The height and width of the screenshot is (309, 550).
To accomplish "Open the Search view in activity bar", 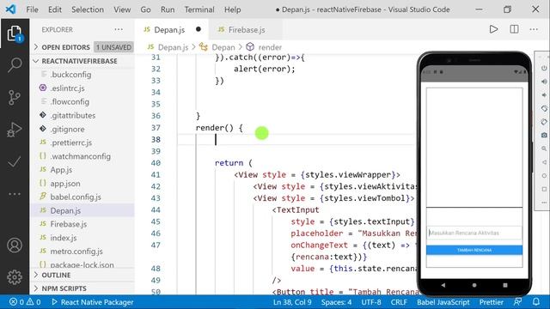I will 15,65.
